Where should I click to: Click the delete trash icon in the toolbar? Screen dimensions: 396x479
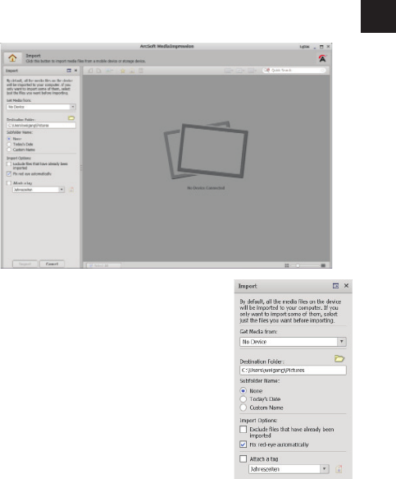click(141, 71)
